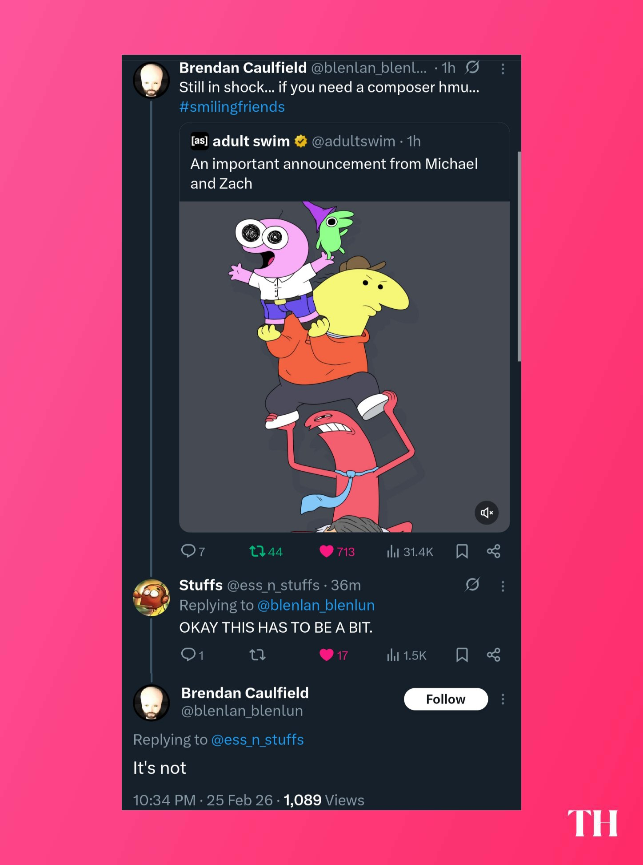
Task: Open the #smilingfriends hashtag
Action: [x=232, y=107]
